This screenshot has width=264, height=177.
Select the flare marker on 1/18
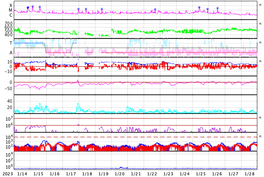pyautogui.click(x=86, y=9)
